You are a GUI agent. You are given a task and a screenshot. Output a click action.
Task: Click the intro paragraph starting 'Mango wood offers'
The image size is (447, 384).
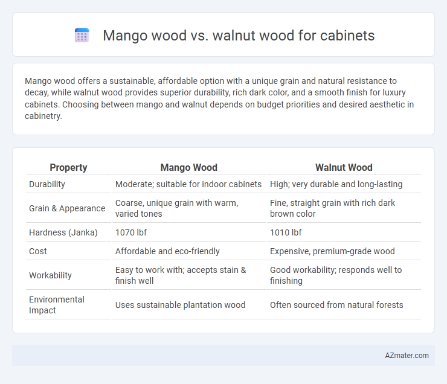(x=219, y=98)
